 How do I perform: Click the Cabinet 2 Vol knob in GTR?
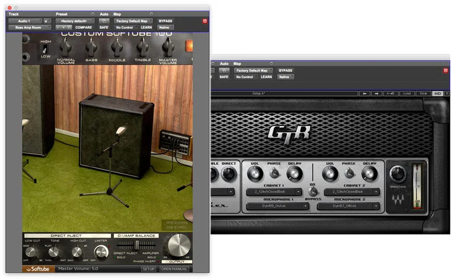(x=330, y=174)
